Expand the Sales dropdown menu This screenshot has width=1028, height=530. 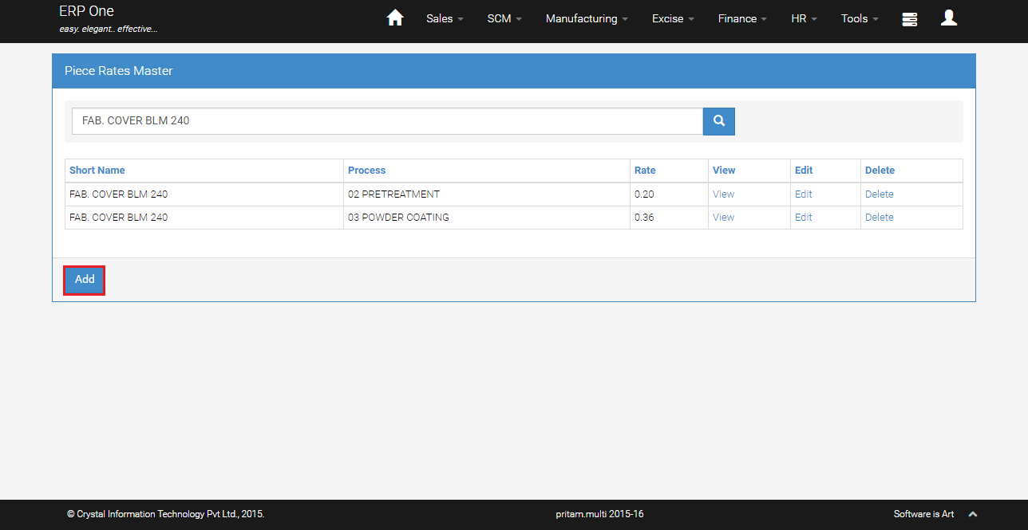445,18
